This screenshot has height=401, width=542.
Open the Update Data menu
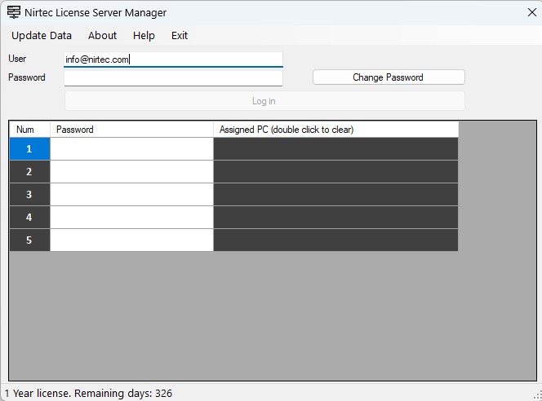click(42, 36)
